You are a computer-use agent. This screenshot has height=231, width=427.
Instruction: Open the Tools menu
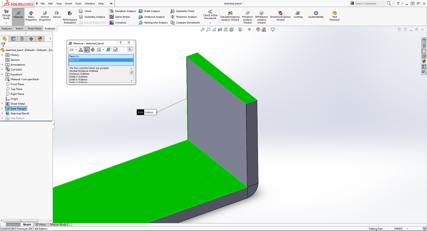click(x=78, y=4)
